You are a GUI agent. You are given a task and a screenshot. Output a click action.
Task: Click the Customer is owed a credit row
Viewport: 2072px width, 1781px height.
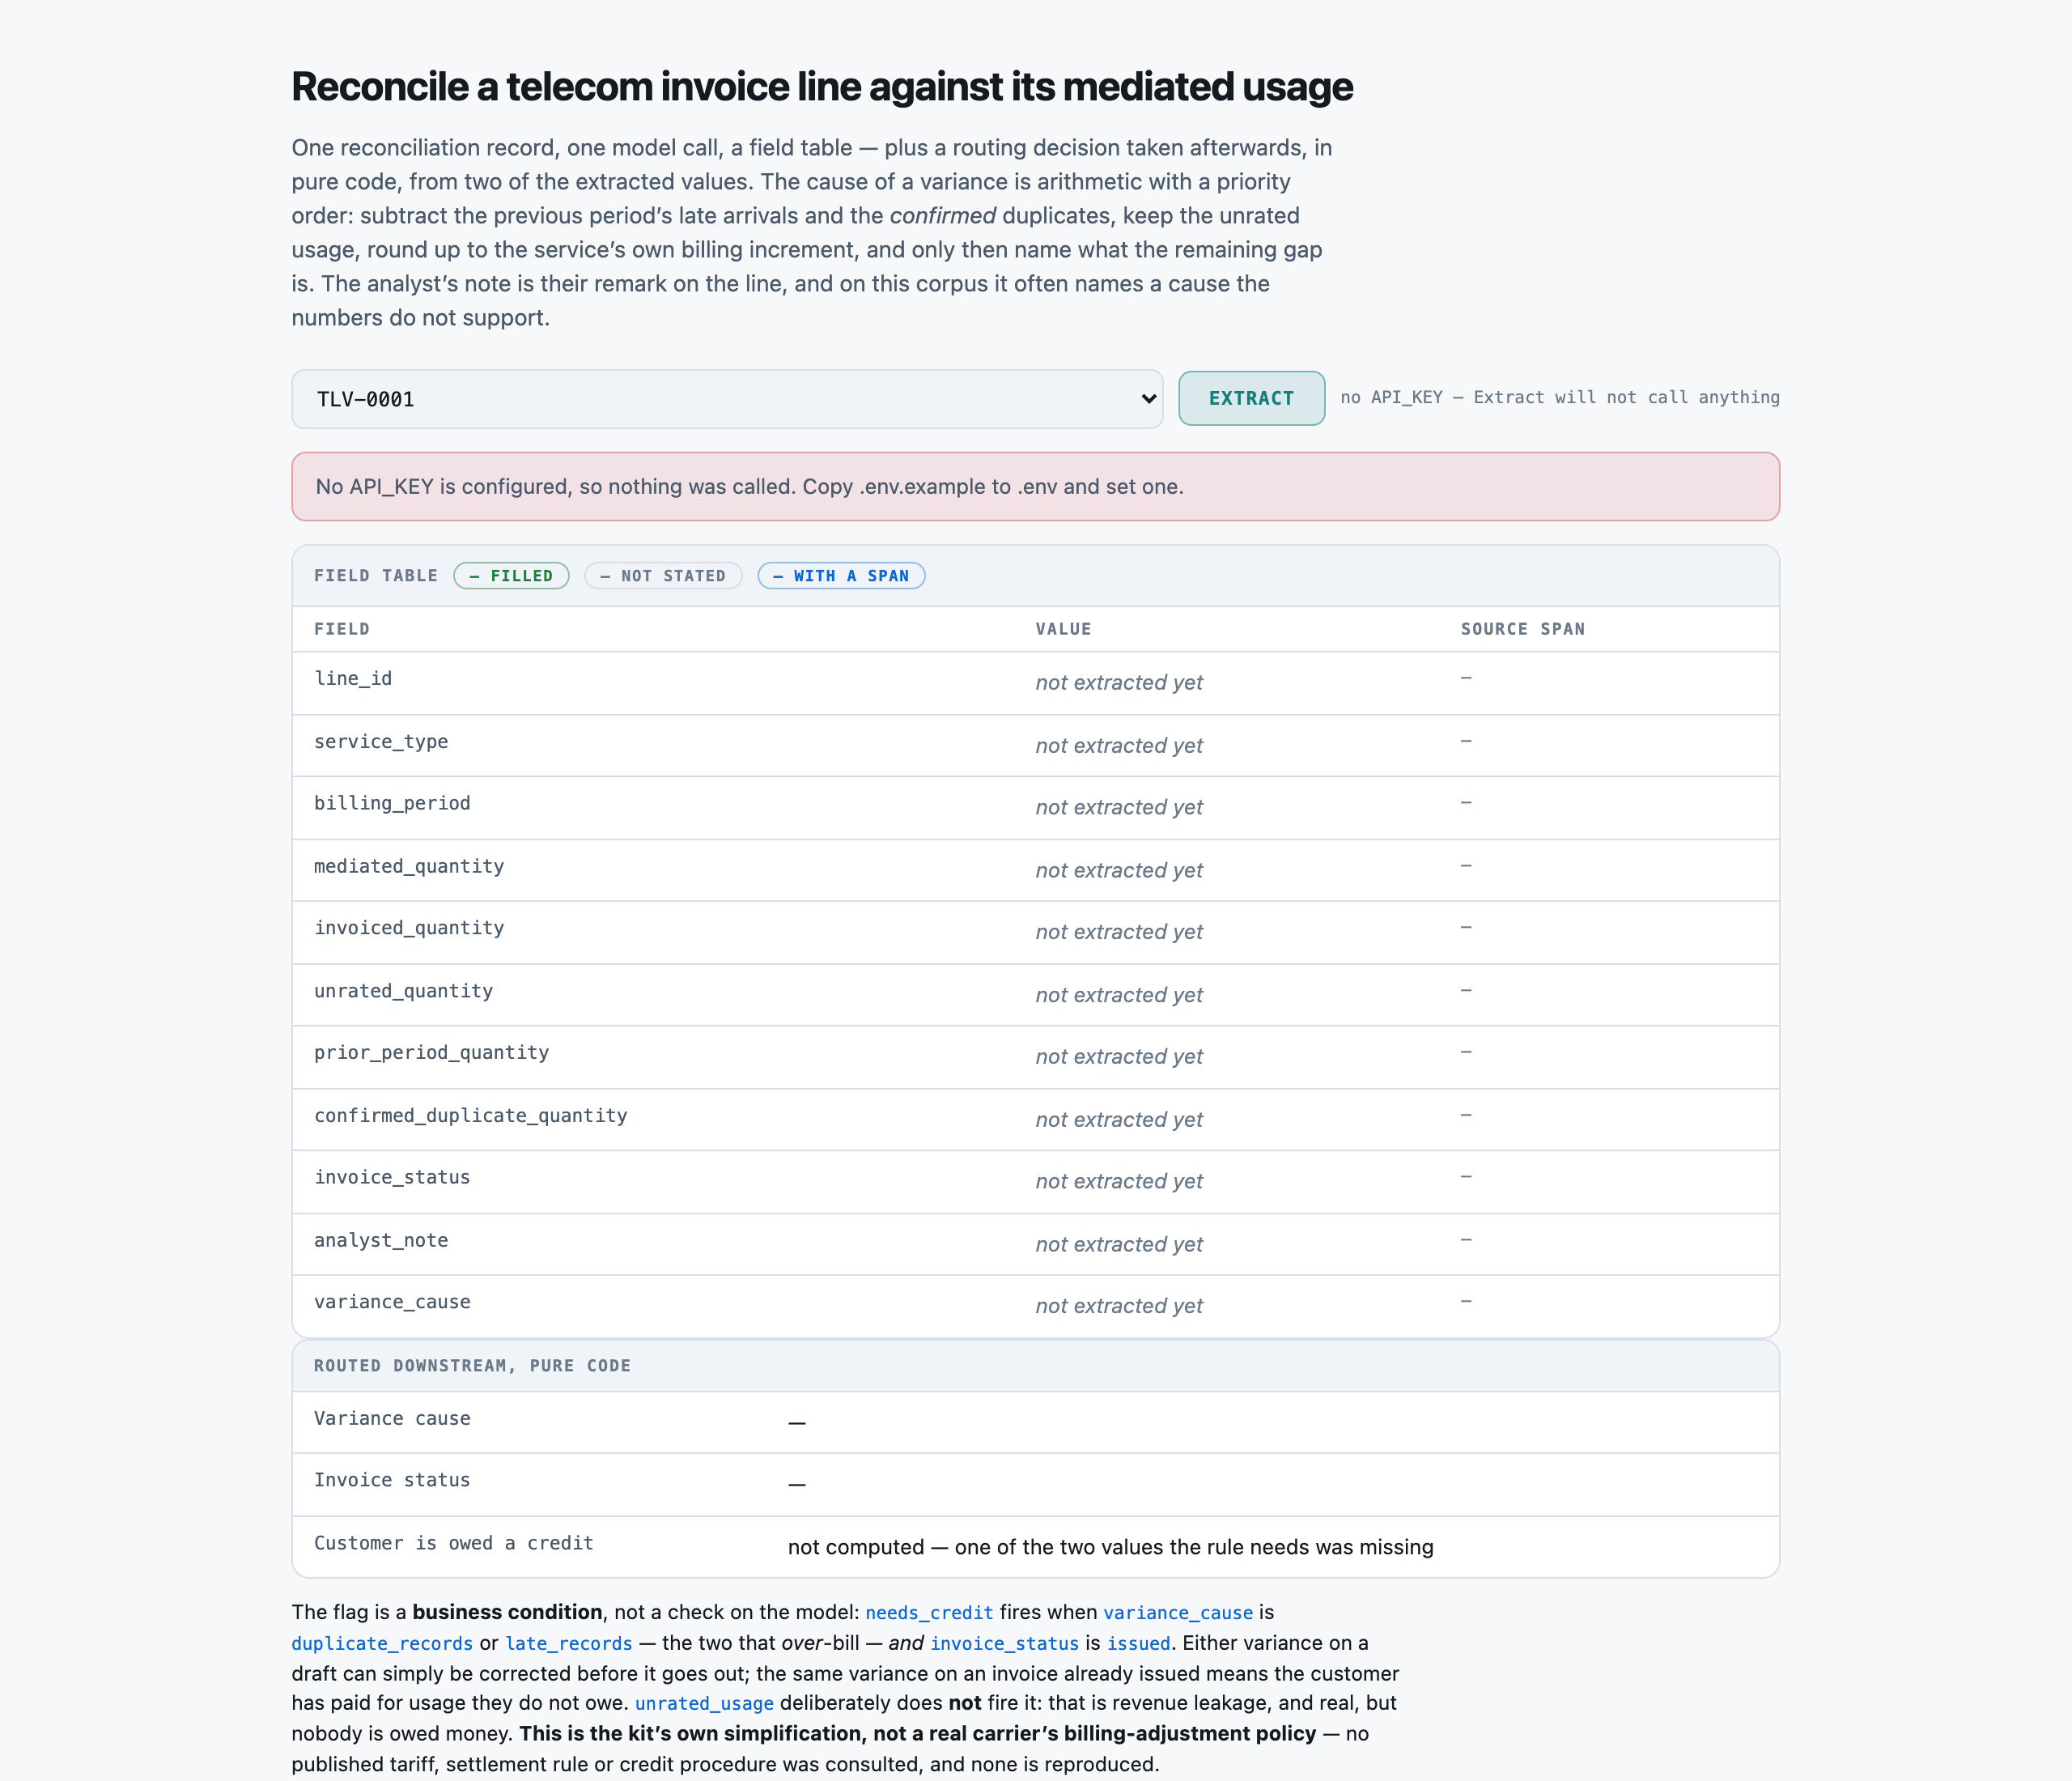coord(1035,1547)
